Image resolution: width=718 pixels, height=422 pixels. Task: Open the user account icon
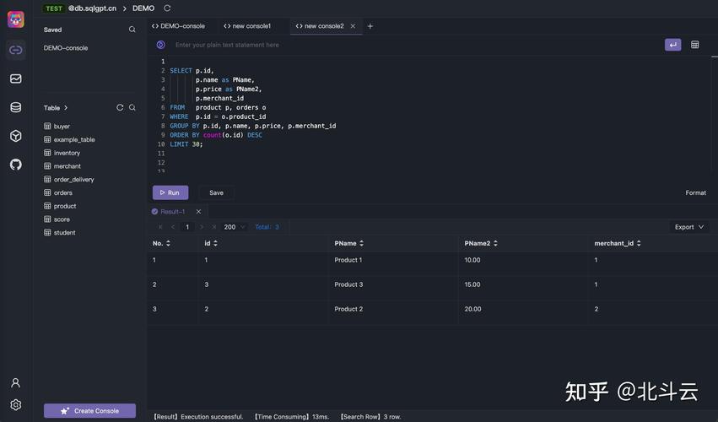tap(15, 382)
